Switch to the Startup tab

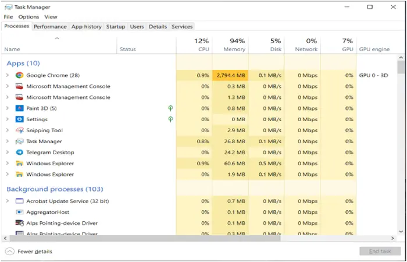(x=116, y=27)
